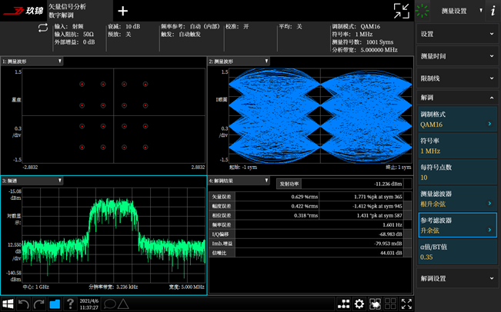Click the constellation diagram plot area
This screenshot has height=312, width=501.
click(113, 115)
